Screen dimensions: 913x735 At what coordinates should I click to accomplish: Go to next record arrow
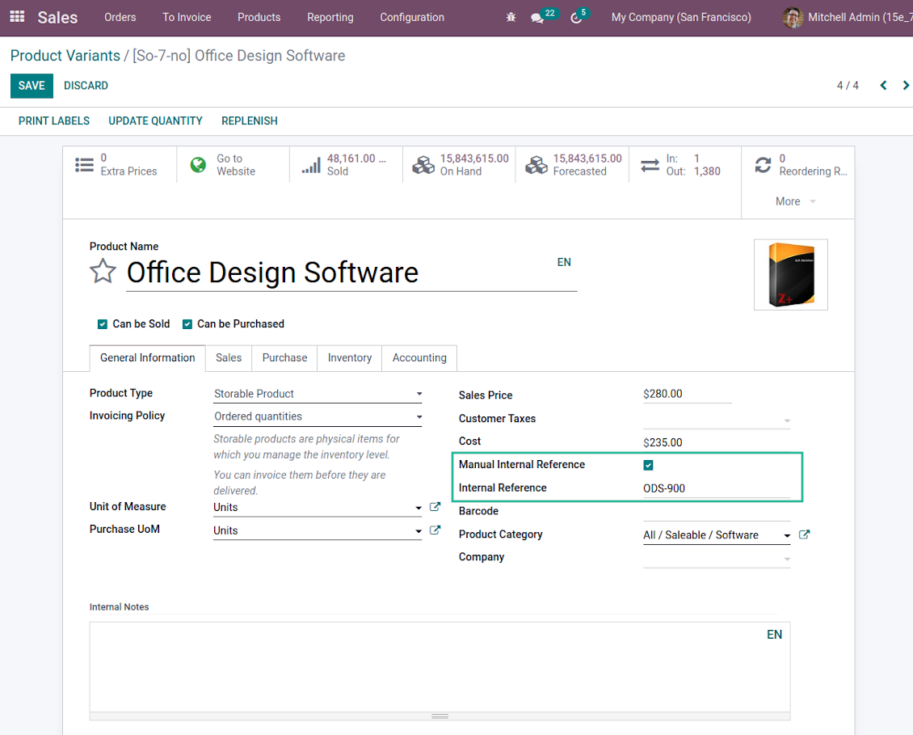pos(906,86)
